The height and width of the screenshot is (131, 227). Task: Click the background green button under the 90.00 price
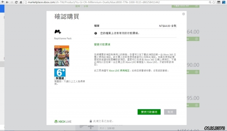193,72
